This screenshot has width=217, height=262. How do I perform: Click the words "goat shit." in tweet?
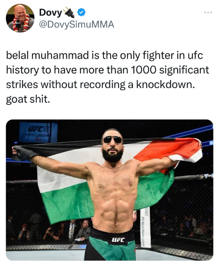pos(28,99)
